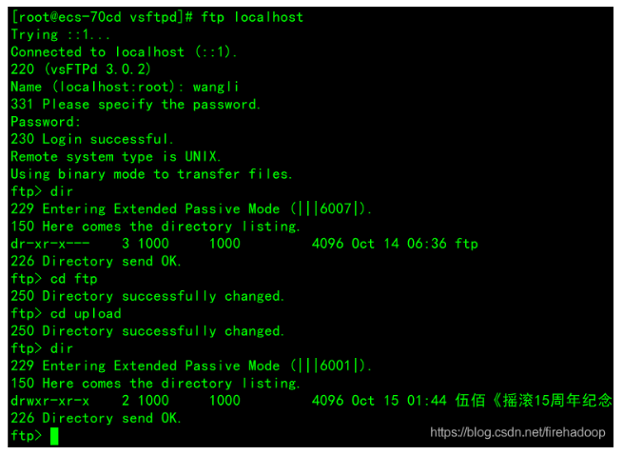623x455 pixels.
Task: Open the blog.csdn.net/firehadoop watermark link
Action: (x=517, y=432)
